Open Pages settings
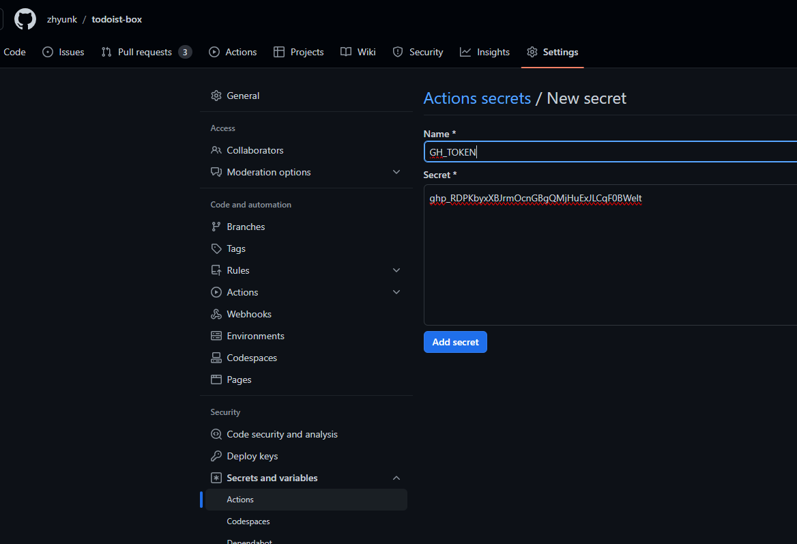This screenshot has width=797, height=544. [306, 380]
